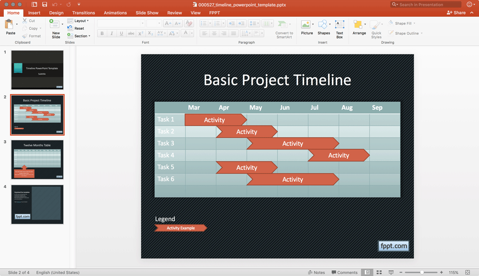
Task: Toggle underline formatting
Action: (120, 33)
